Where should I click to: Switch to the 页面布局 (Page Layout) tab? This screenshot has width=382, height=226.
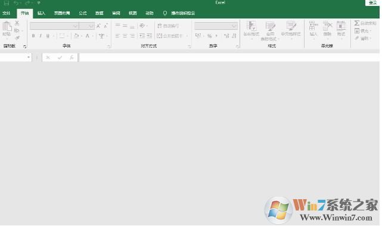point(62,13)
